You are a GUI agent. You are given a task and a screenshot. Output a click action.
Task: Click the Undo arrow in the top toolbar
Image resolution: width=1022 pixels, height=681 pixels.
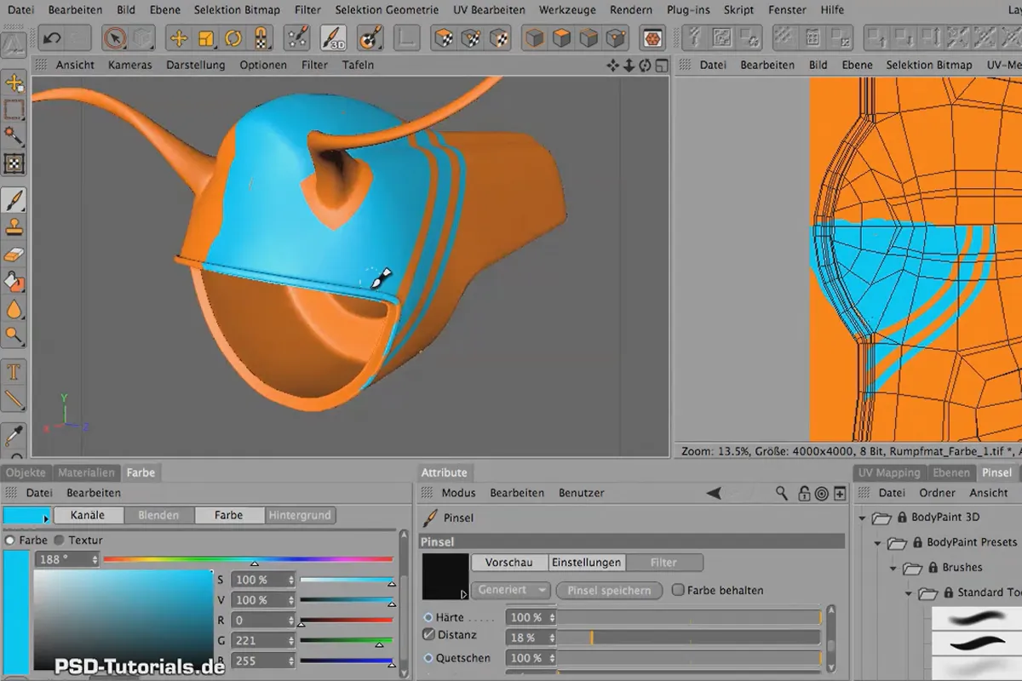point(52,38)
